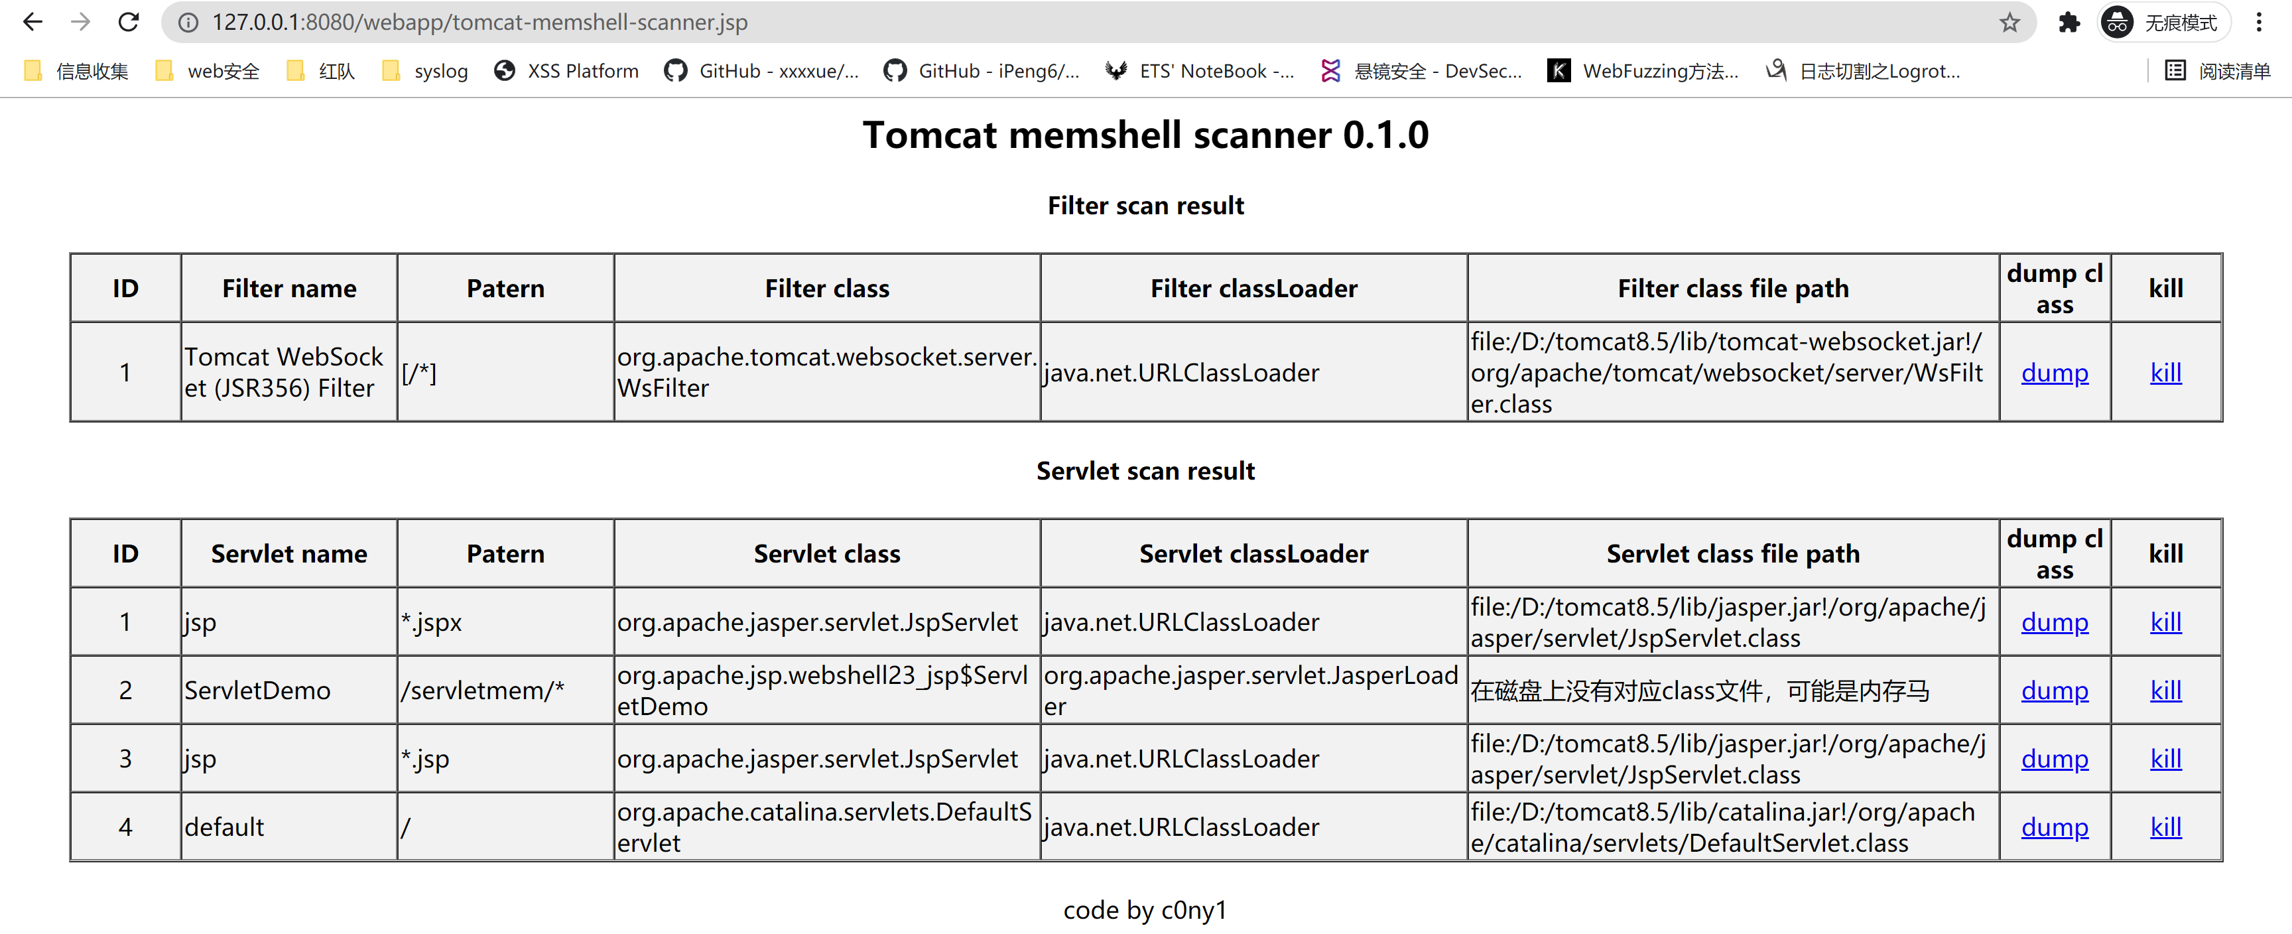Click the browser forward arrow

[81, 23]
